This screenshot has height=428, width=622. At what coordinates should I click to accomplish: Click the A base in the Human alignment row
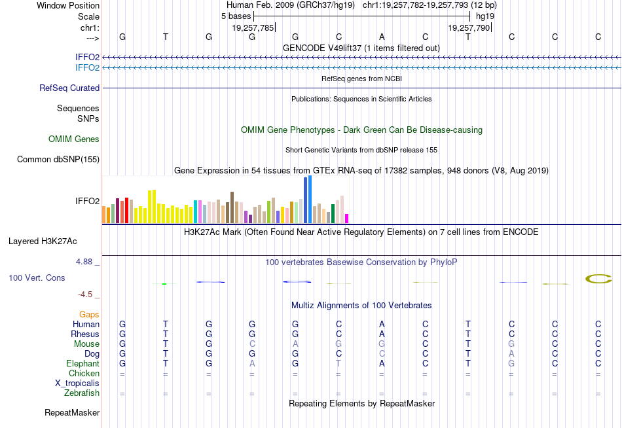pyautogui.click(x=382, y=325)
